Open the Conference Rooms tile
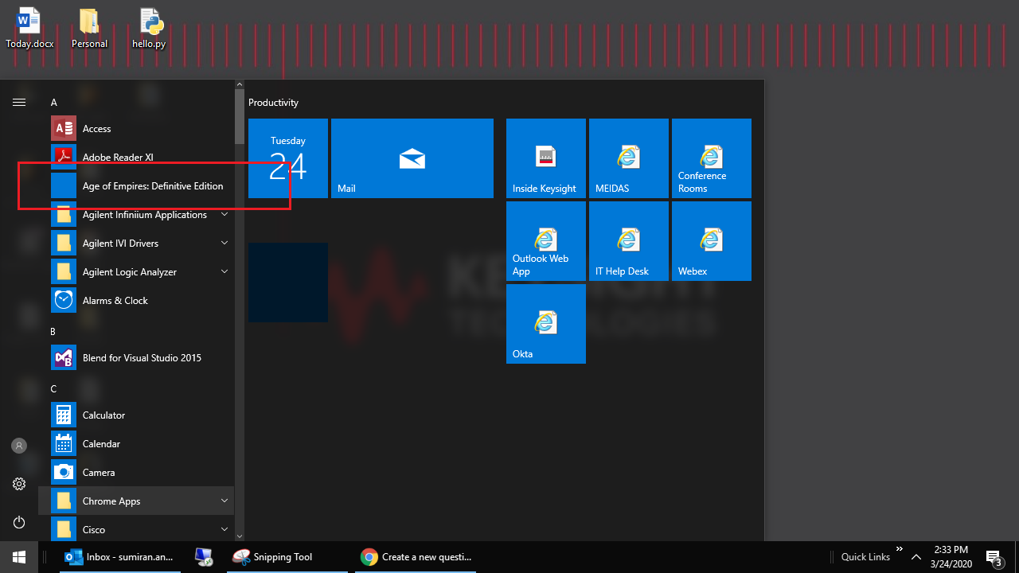Screen dimensions: 1019x573 pos(712,158)
